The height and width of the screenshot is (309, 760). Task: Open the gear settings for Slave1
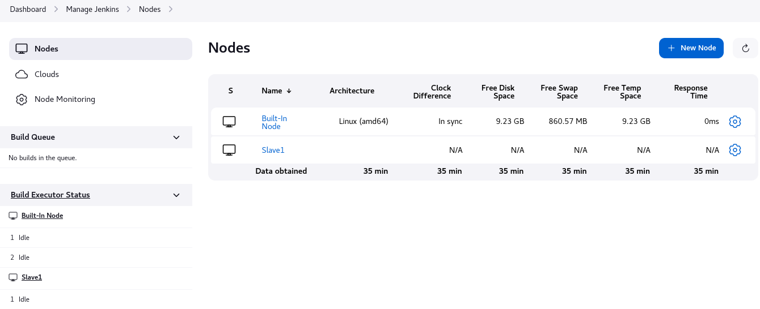click(735, 150)
